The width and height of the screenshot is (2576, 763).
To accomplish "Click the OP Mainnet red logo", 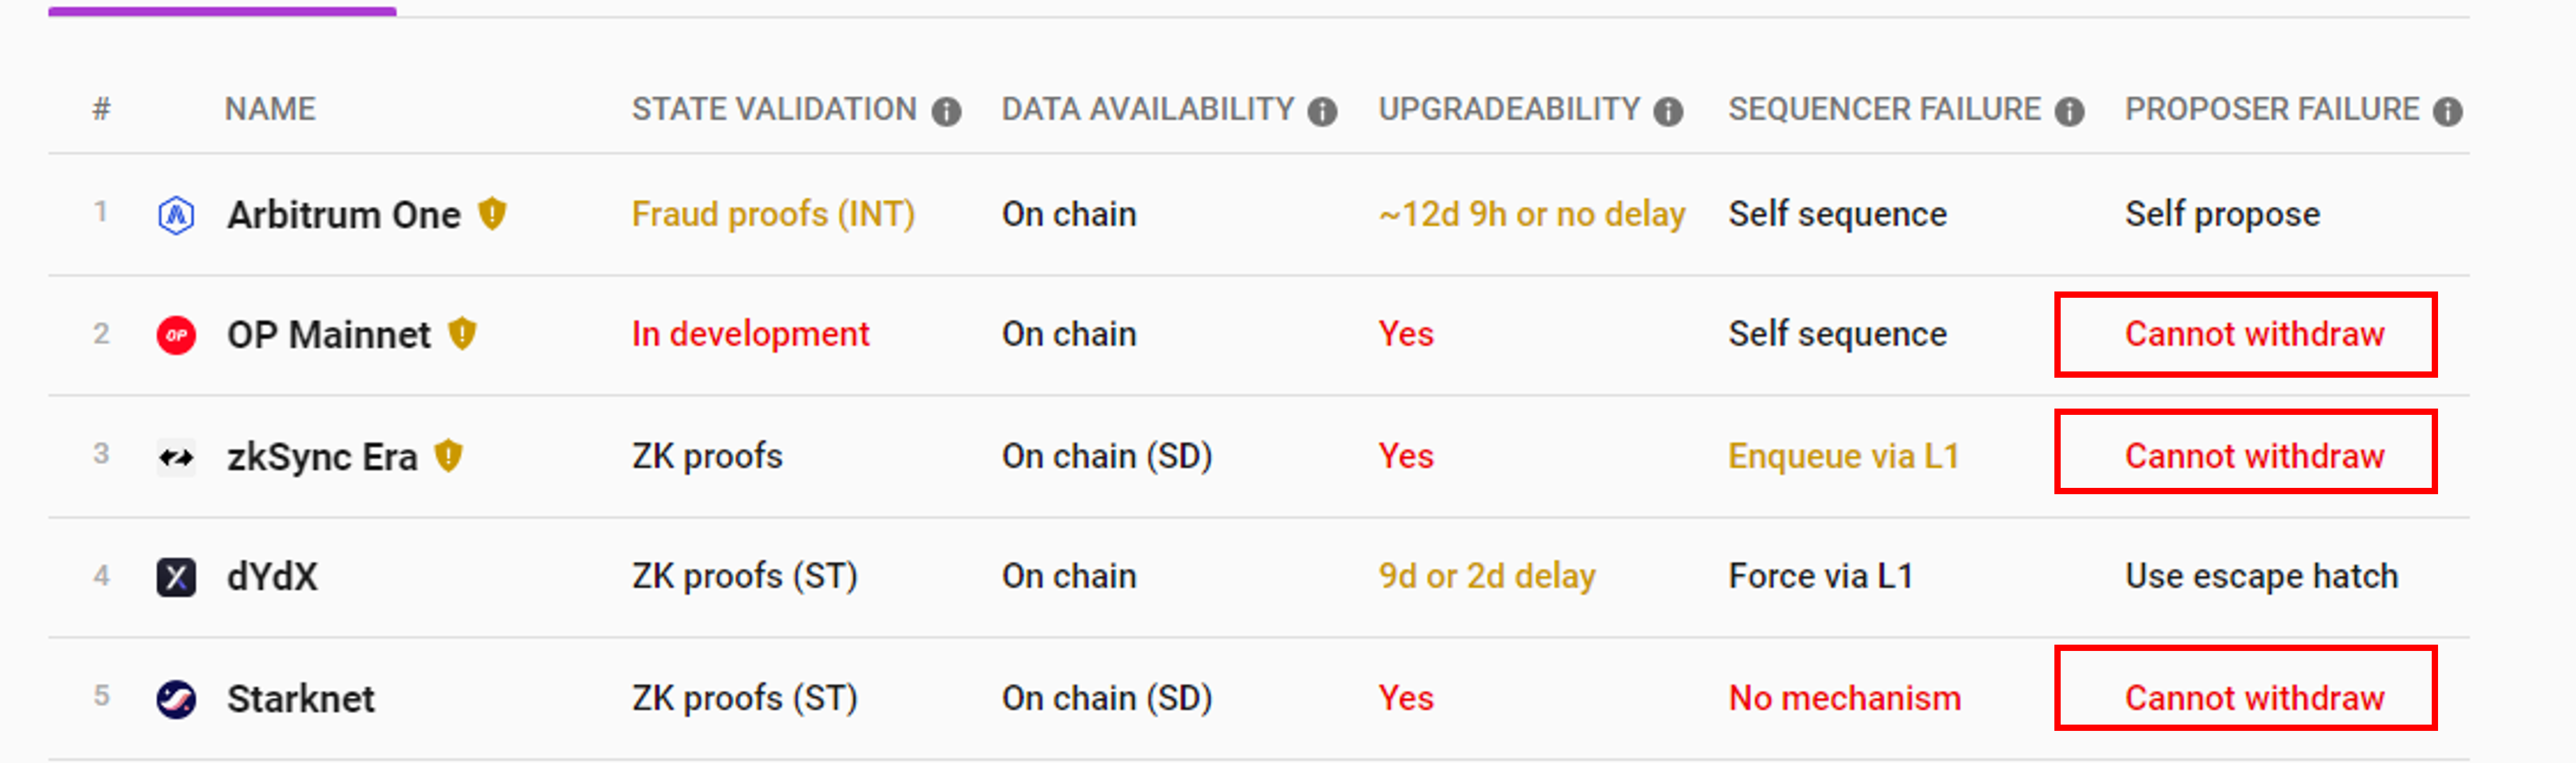I will coord(176,334).
